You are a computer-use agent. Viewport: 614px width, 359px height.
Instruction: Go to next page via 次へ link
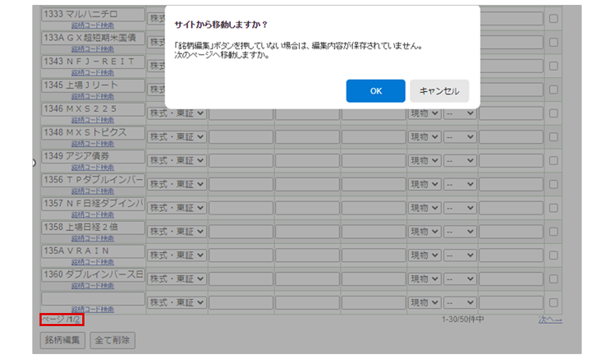(550, 320)
